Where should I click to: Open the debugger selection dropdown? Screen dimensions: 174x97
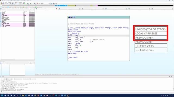pos(46,4)
